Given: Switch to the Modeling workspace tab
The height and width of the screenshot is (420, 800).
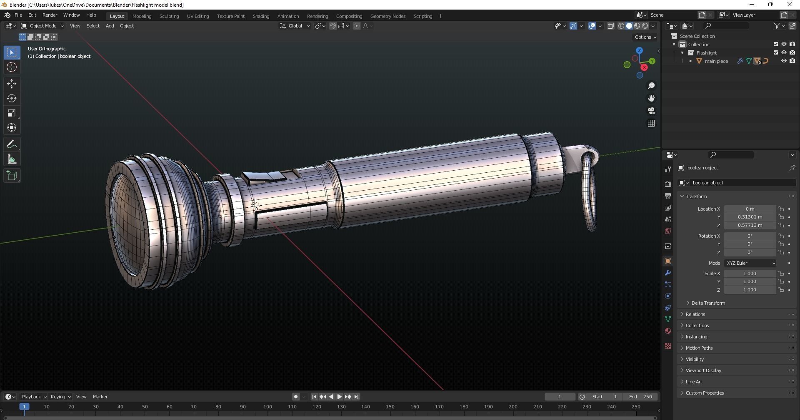Looking at the screenshot, I should point(142,16).
